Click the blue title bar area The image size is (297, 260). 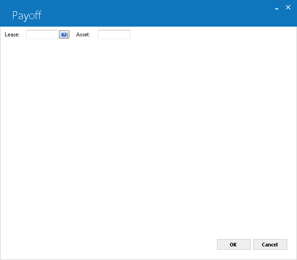pos(148,13)
